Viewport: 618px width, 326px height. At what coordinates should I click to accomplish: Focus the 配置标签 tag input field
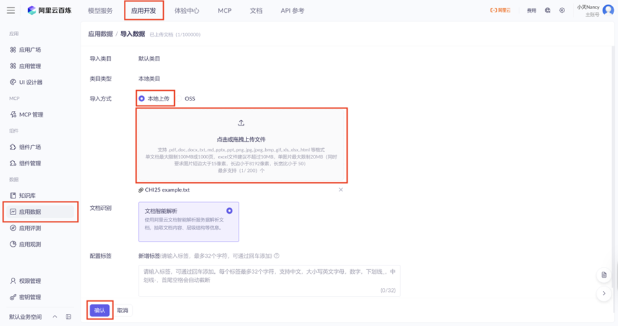[269, 281]
